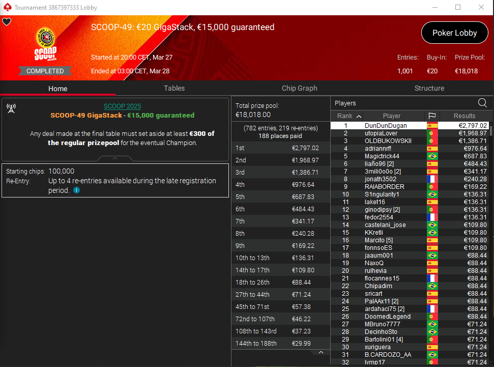Sort by the Results column header
The image size is (494, 367).
464,116
